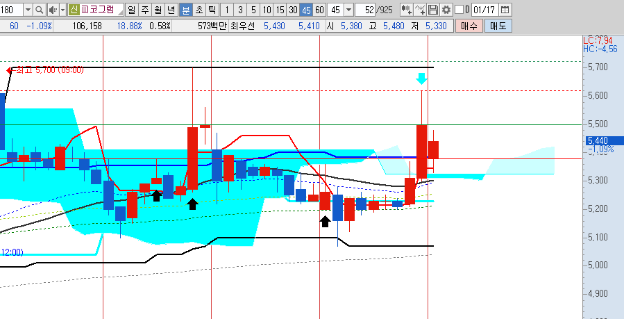Click the 5,700 price axis label
This screenshot has height=319, width=624.
598,67
